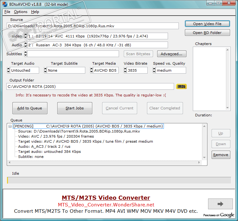Open MTS/M2TS Video Converter ad link
Viewport: 238px width, 221px height.
(106, 198)
